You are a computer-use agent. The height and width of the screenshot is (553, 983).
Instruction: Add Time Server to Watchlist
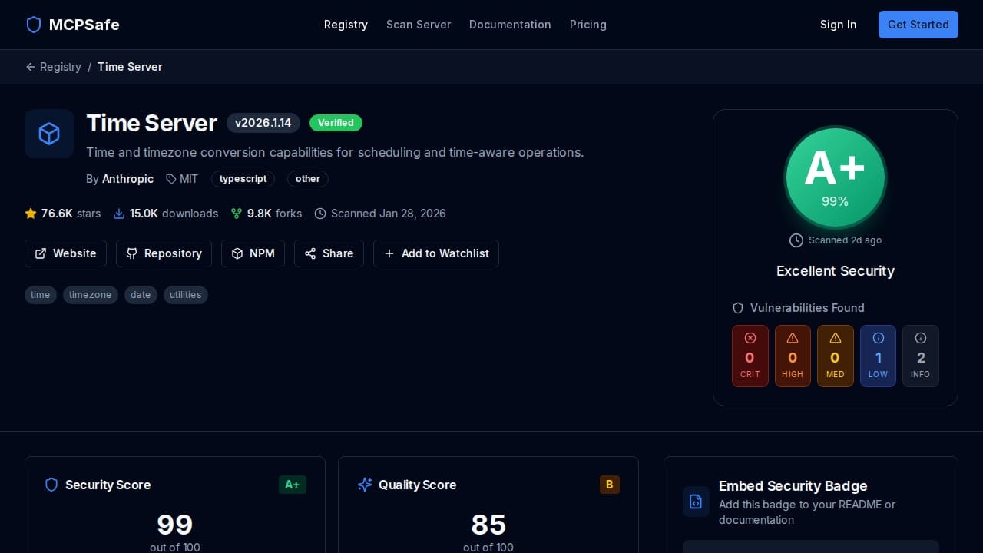(x=436, y=253)
